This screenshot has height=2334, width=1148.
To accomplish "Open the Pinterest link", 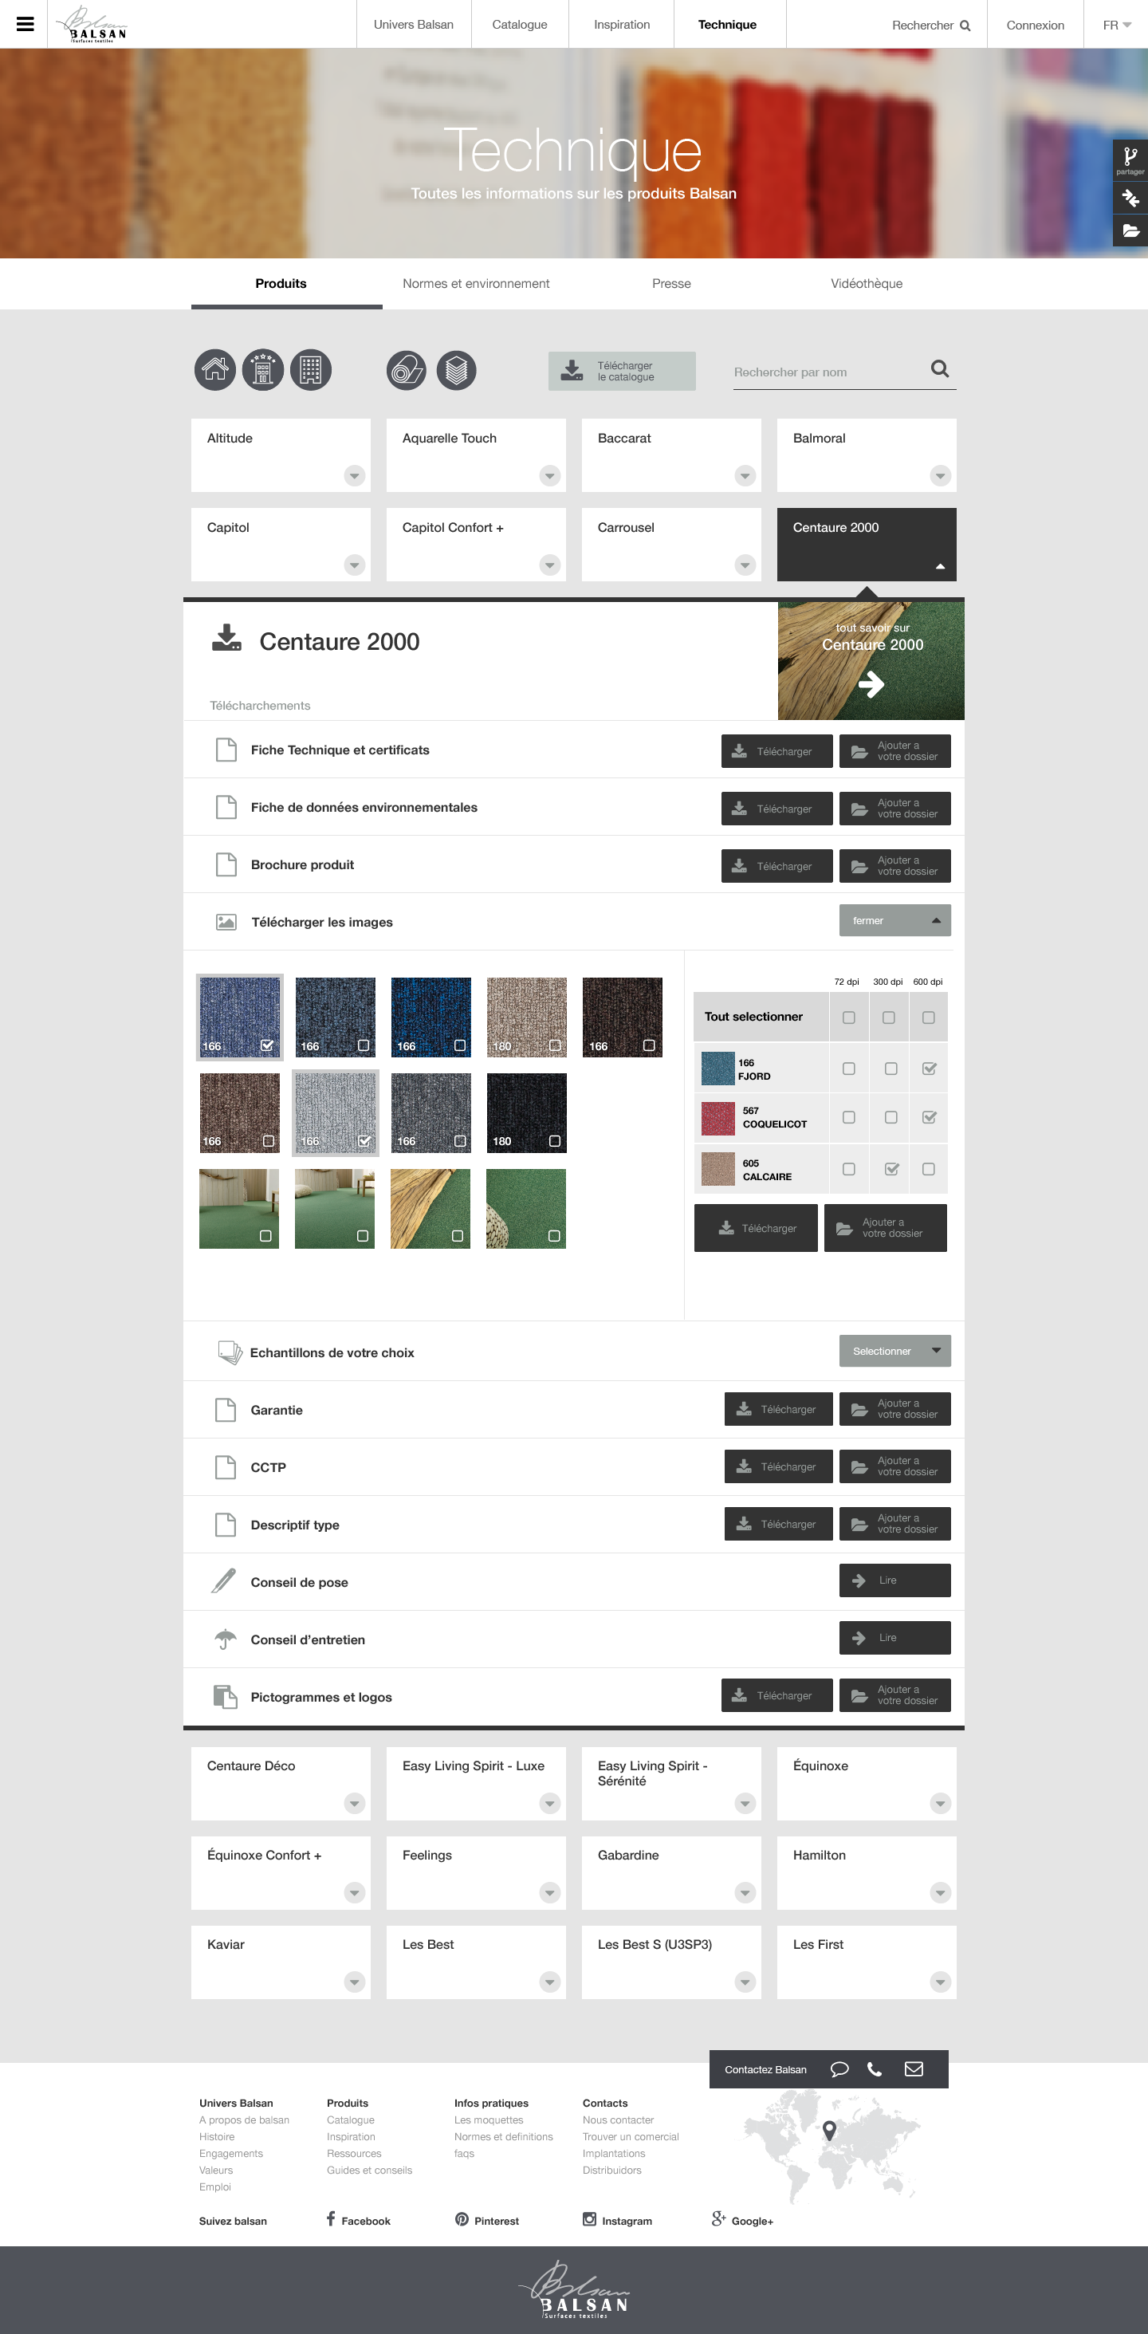I will point(487,2220).
